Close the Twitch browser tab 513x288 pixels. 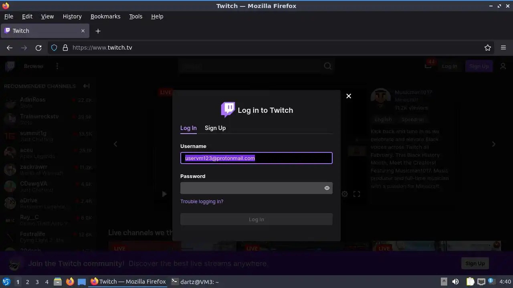click(x=83, y=31)
